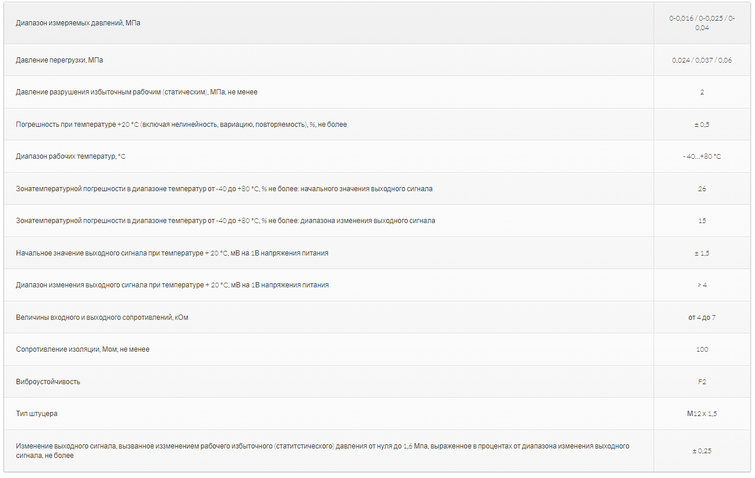
Task: Select the resistance value "от 4 до 7"
Action: click(701, 317)
